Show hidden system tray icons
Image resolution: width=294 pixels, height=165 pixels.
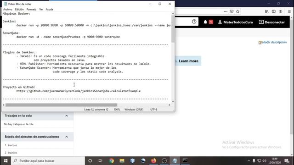click(x=249, y=161)
